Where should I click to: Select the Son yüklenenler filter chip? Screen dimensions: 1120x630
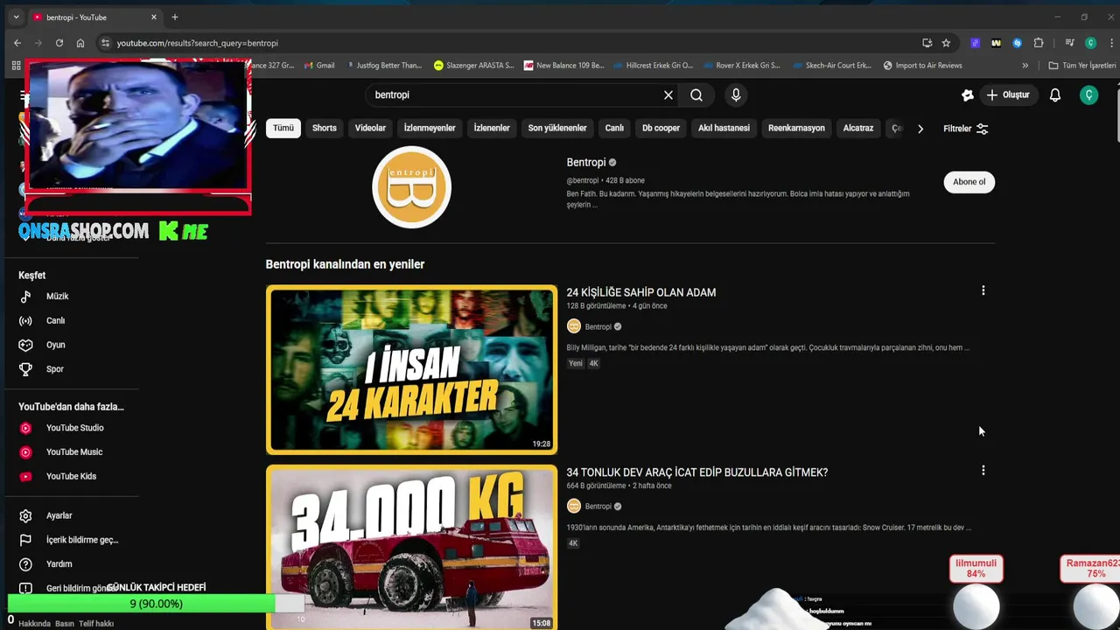pyautogui.click(x=557, y=128)
